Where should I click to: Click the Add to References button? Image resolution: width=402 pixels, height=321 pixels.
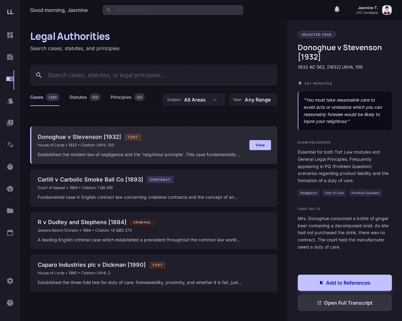point(344,283)
